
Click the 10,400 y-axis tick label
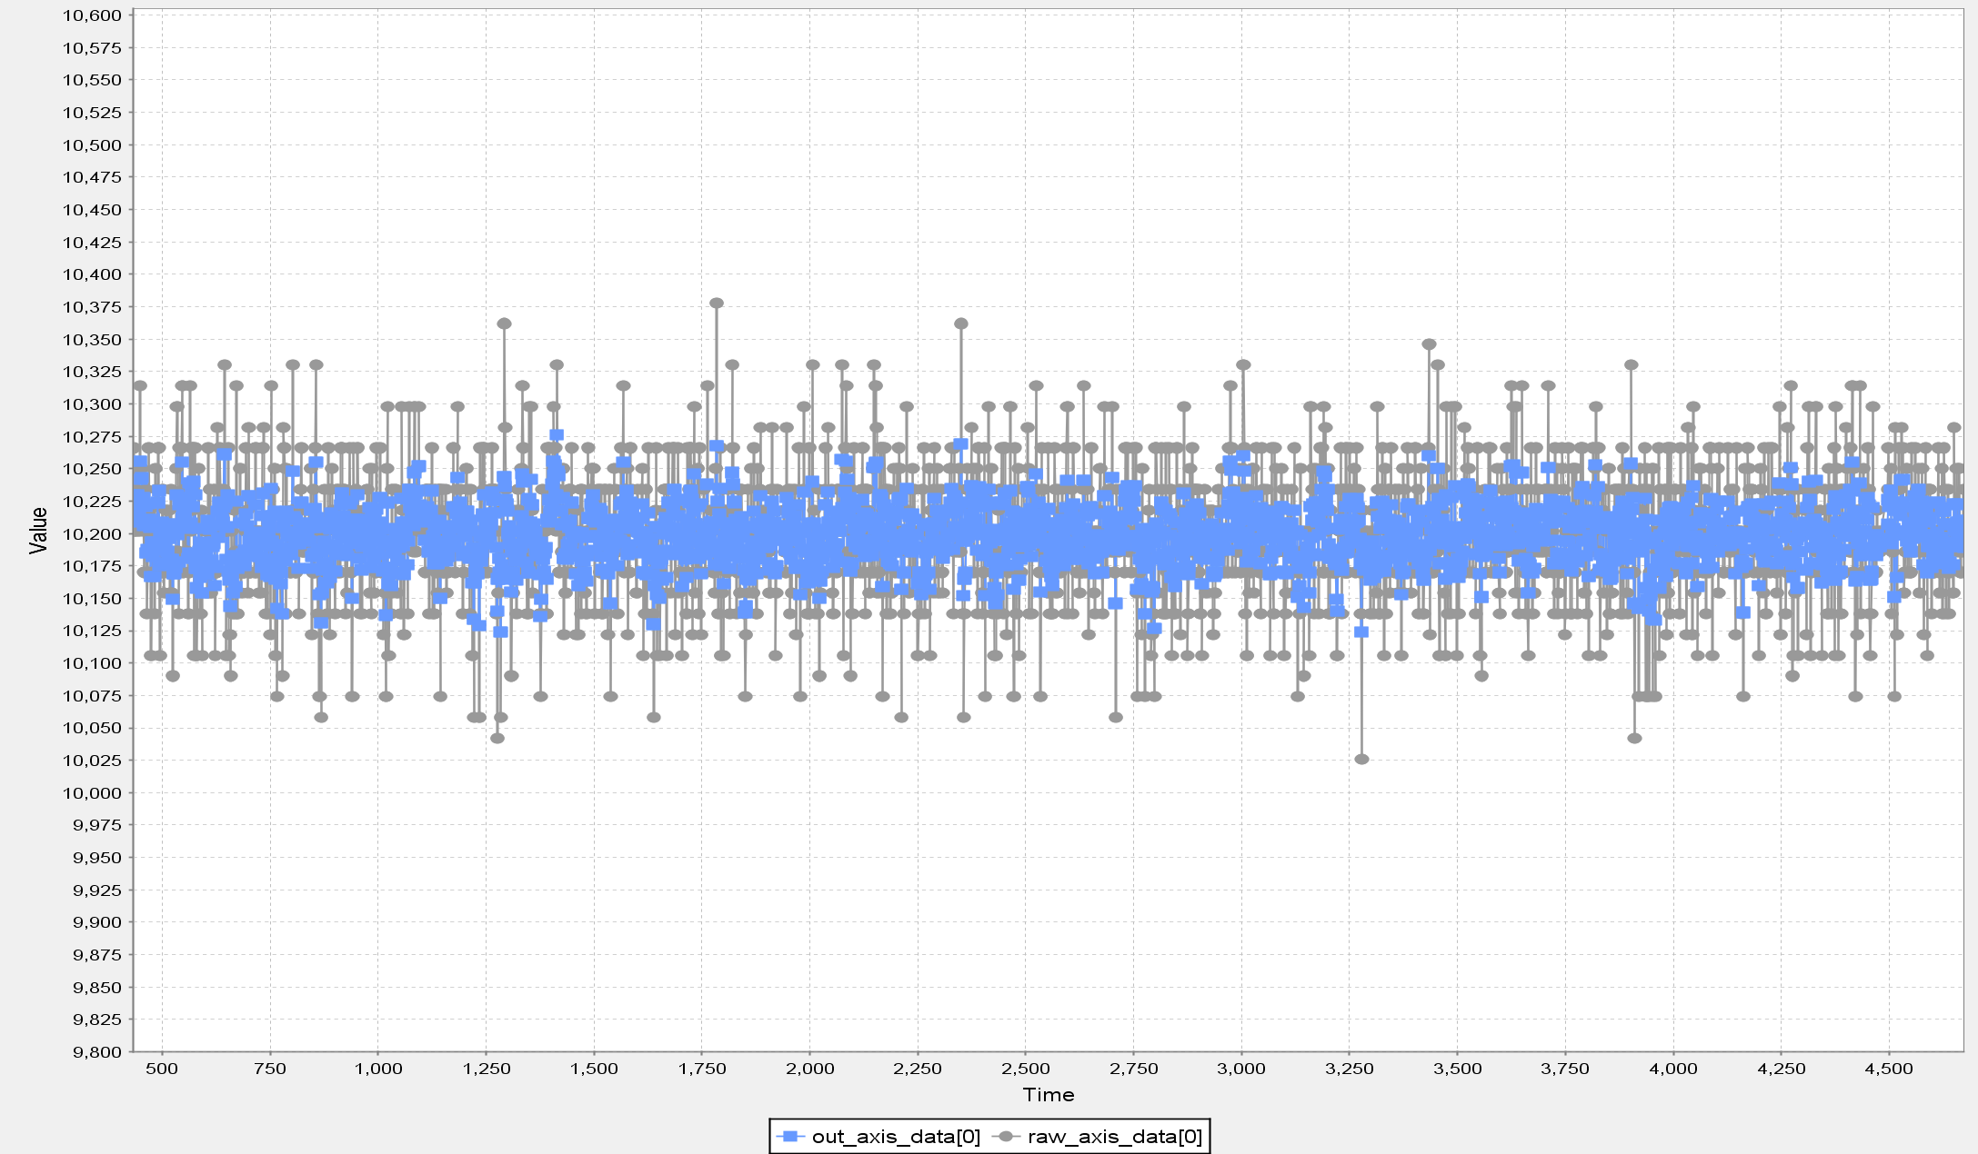[92, 274]
